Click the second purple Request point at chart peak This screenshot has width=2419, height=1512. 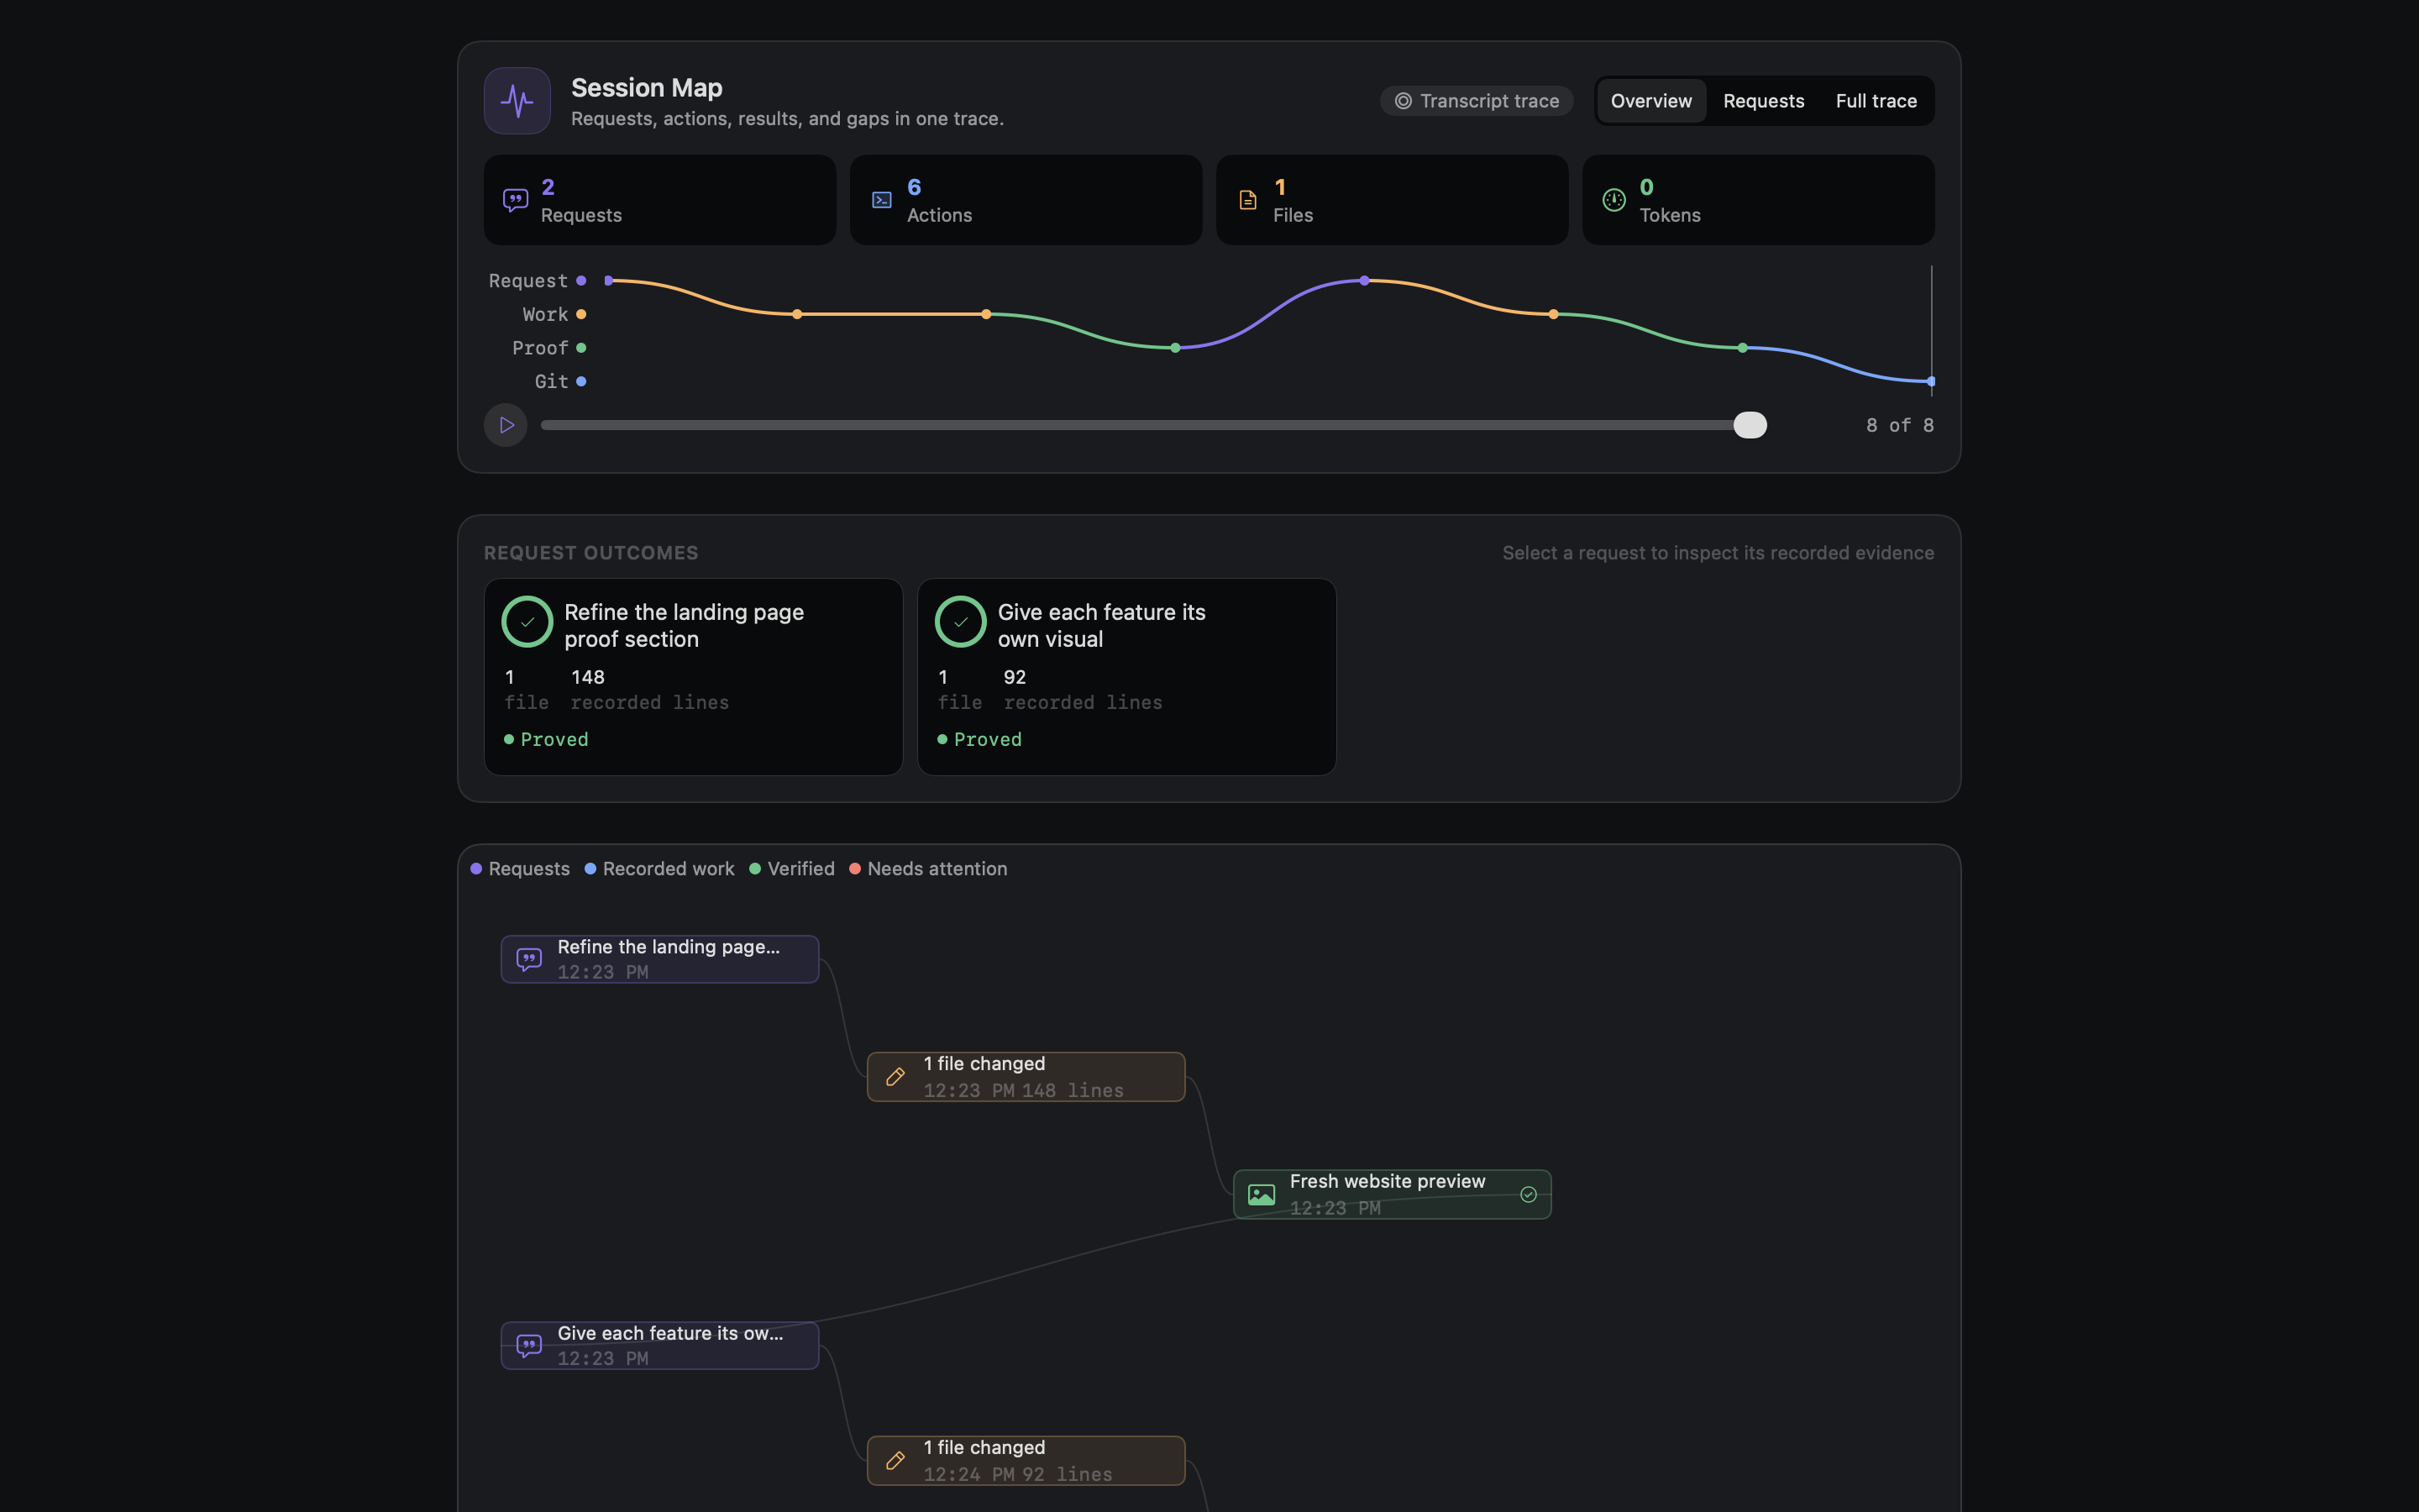(1364, 281)
